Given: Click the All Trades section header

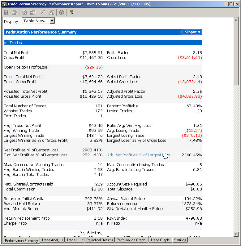Looking at the screenshot, I should 103,42.
